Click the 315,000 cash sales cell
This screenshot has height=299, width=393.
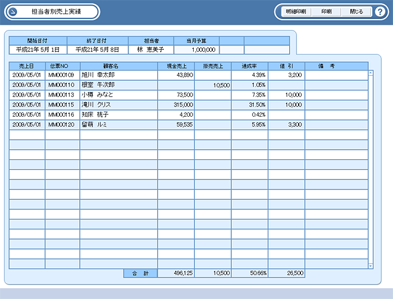click(176, 105)
